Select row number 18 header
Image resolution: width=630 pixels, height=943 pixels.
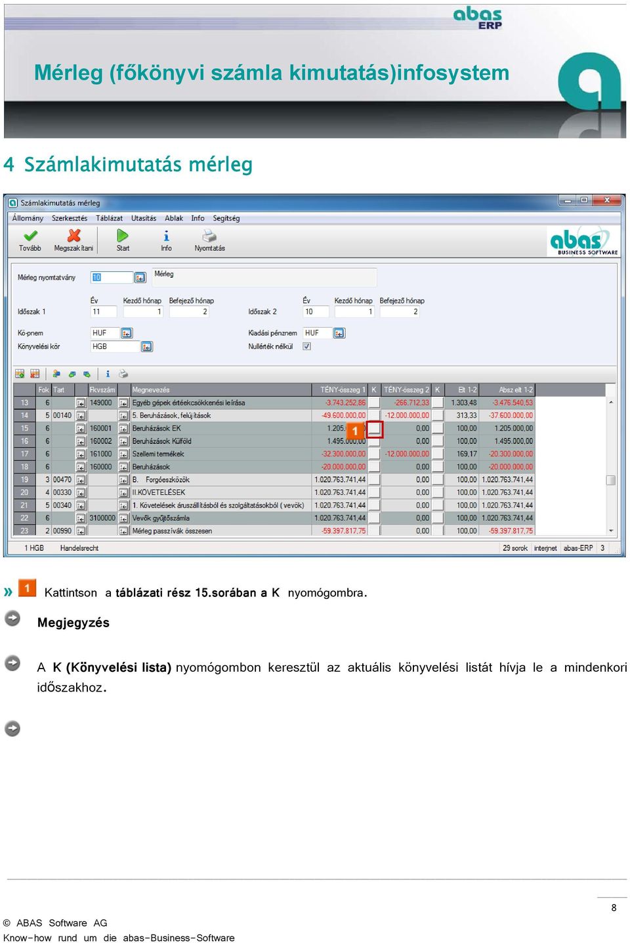[24, 467]
